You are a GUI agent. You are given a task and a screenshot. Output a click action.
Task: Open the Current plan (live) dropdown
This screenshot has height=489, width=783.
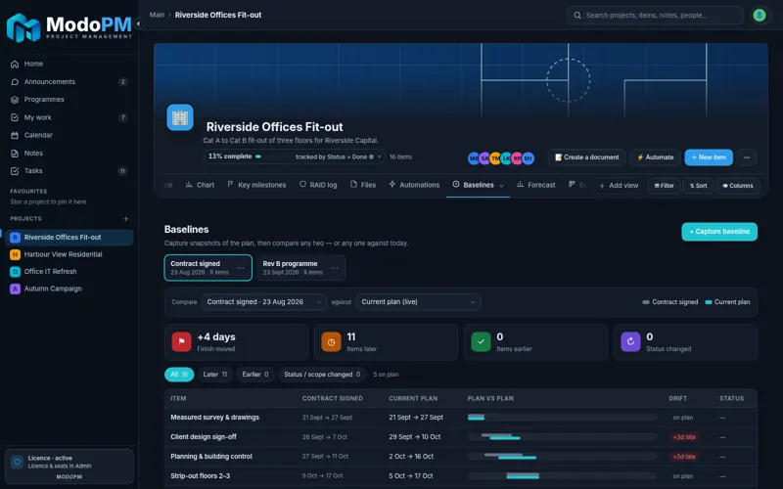point(418,302)
